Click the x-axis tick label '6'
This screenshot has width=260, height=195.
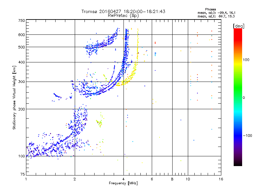[x=152, y=179]
